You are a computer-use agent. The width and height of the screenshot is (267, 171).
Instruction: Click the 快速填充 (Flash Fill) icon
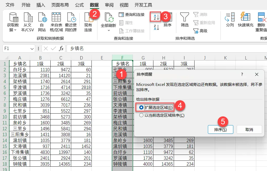click(x=245, y=17)
